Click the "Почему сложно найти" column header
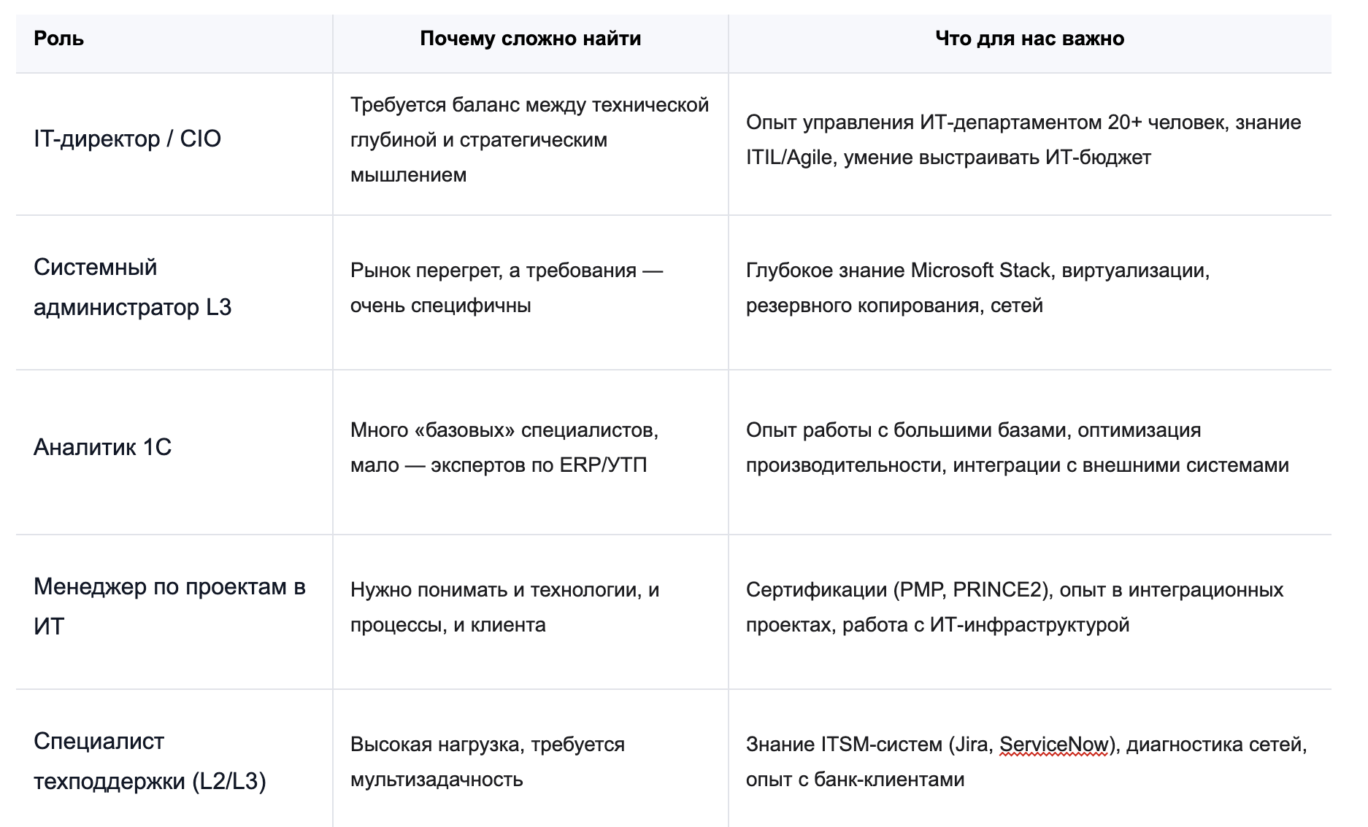Image resolution: width=1368 pixels, height=827 pixels. 530,39
